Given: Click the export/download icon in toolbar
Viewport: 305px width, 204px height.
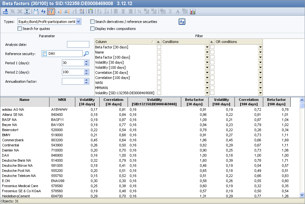Looking at the screenshot, I should [5, 11].
